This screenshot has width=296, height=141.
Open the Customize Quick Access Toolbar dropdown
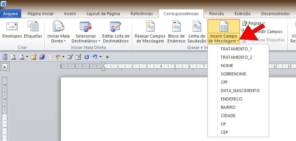107,57
